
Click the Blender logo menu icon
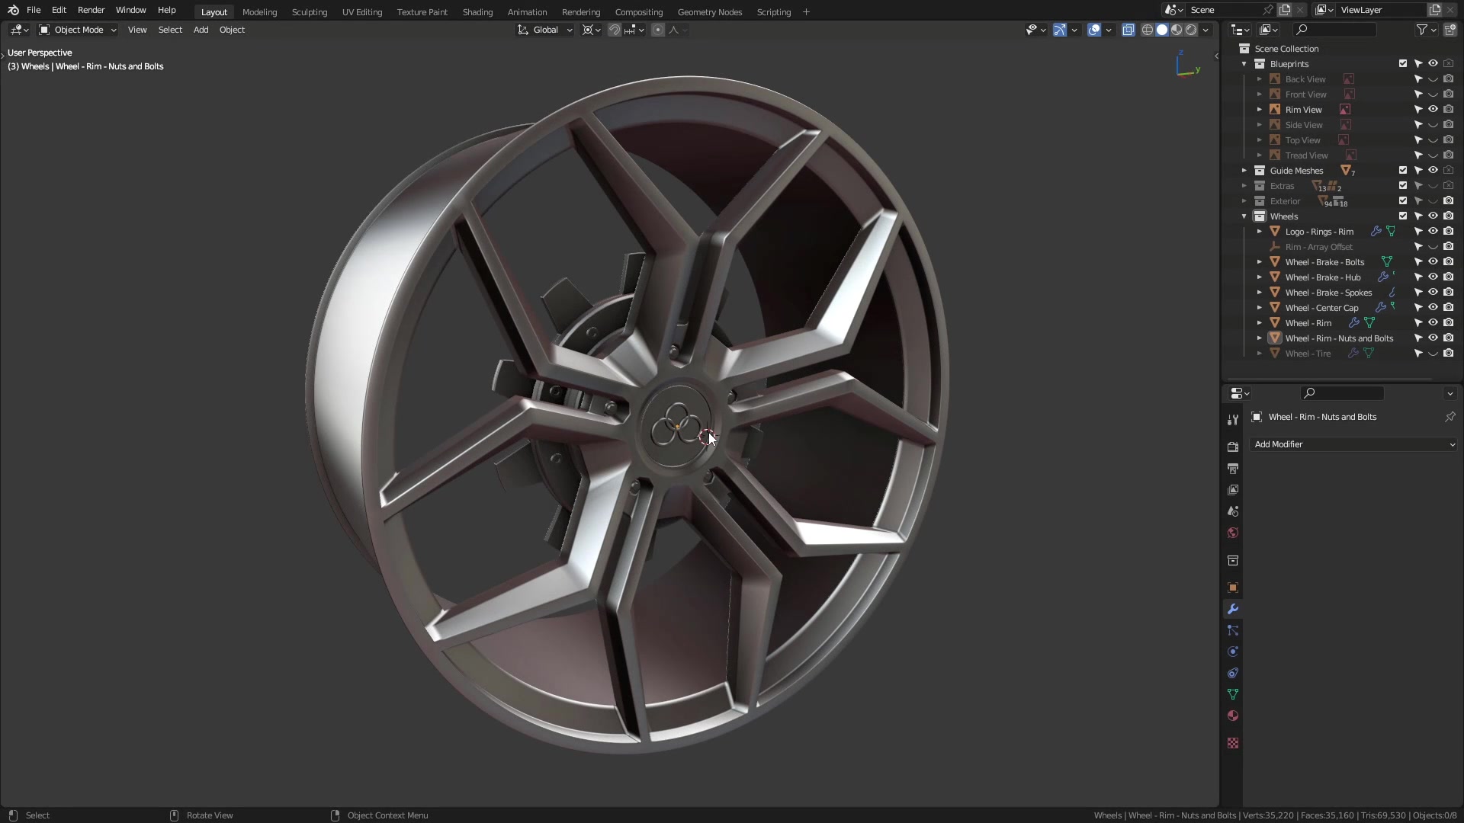[13, 10]
